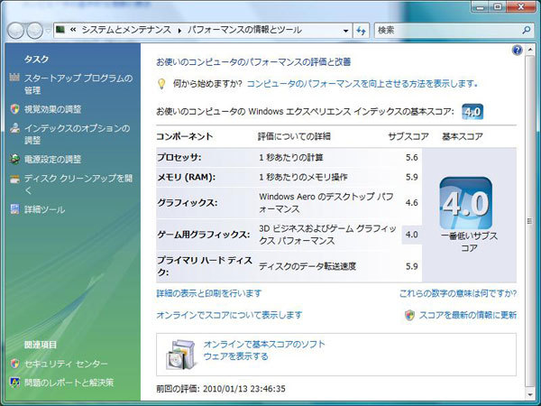Select システムとメンテナンス breadcrumb
The height and width of the screenshot is (406, 541).
tap(126, 30)
